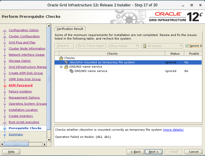Select child DNS/NIS name service row
Screen dimensions: 205x156
(x=128, y=71)
